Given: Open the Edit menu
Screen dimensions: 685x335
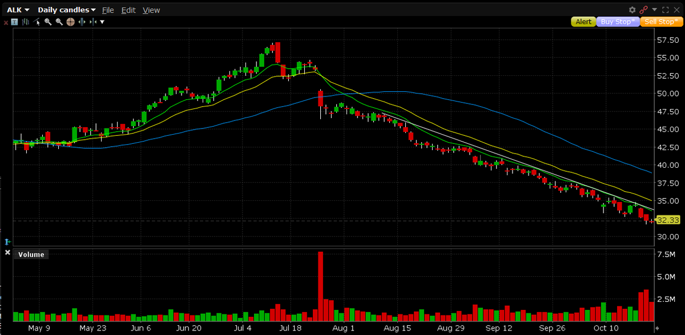Looking at the screenshot, I should coord(128,10).
